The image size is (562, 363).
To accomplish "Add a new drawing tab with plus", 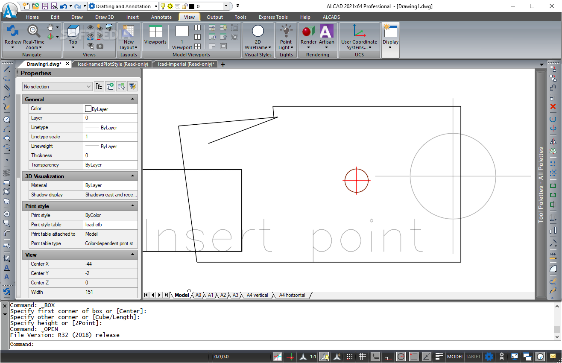I will 222,64.
